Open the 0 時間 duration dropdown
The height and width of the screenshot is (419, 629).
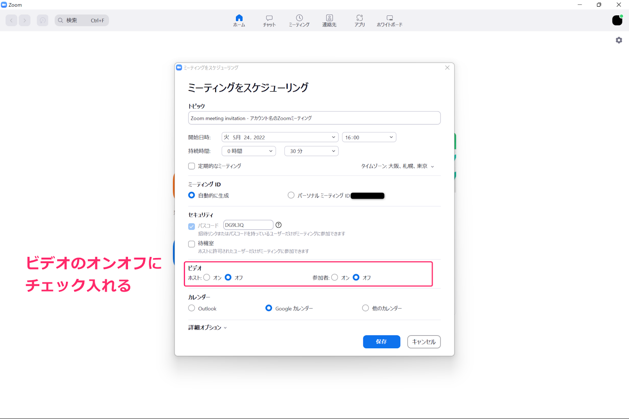click(249, 151)
